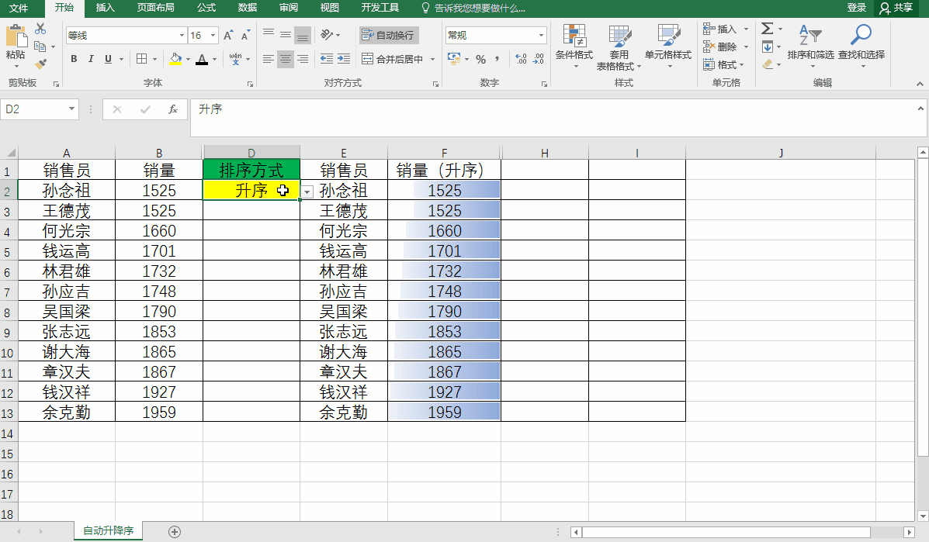Click the 告诉我您想要做什么 search box
Screen dimensions: 929x542
click(x=473, y=9)
